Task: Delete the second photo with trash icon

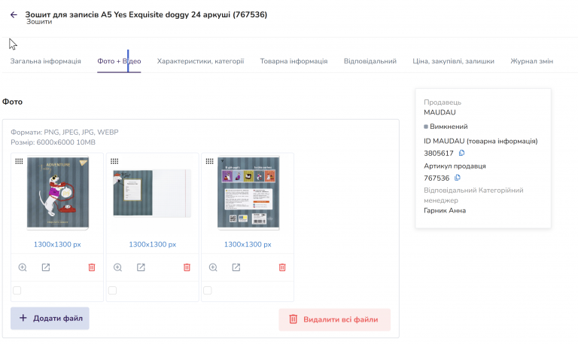Action: coord(187,267)
